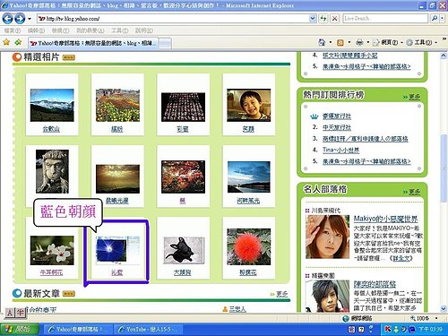Switch to the YouTube taskbar window

(148, 330)
